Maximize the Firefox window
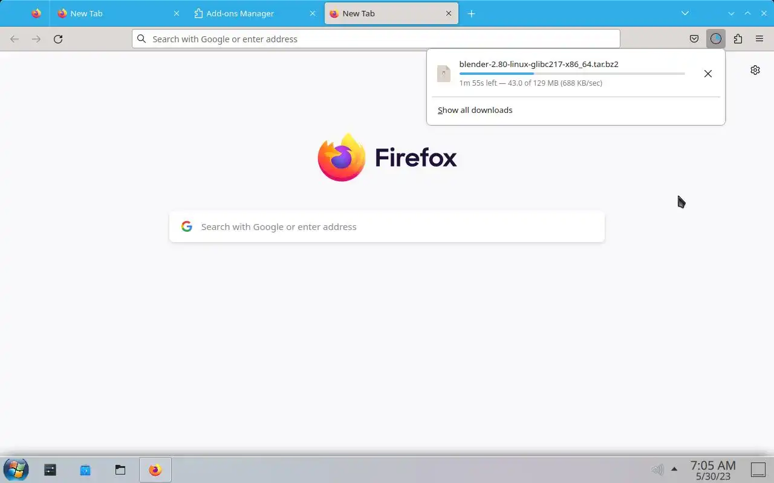 [747, 13]
